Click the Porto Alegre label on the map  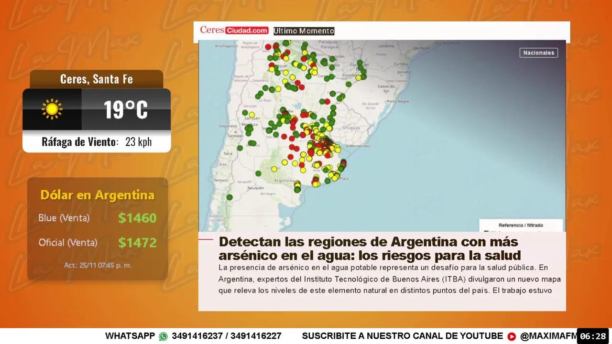[x=398, y=101]
